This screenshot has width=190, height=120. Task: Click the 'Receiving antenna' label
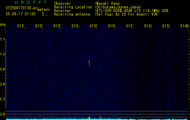pos(72,14)
